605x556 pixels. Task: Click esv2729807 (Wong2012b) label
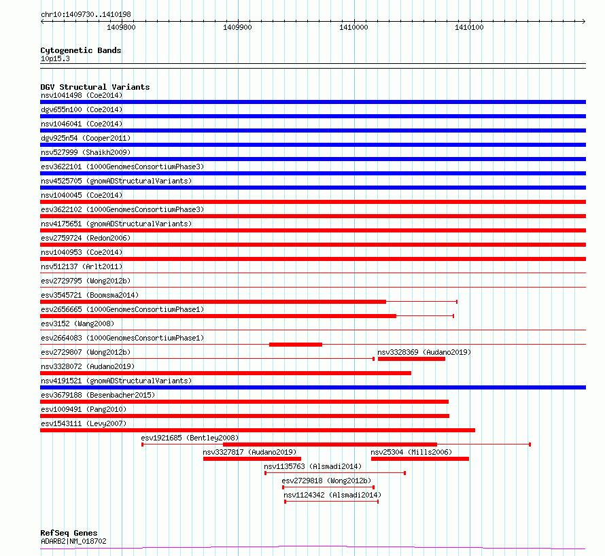[86, 352]
